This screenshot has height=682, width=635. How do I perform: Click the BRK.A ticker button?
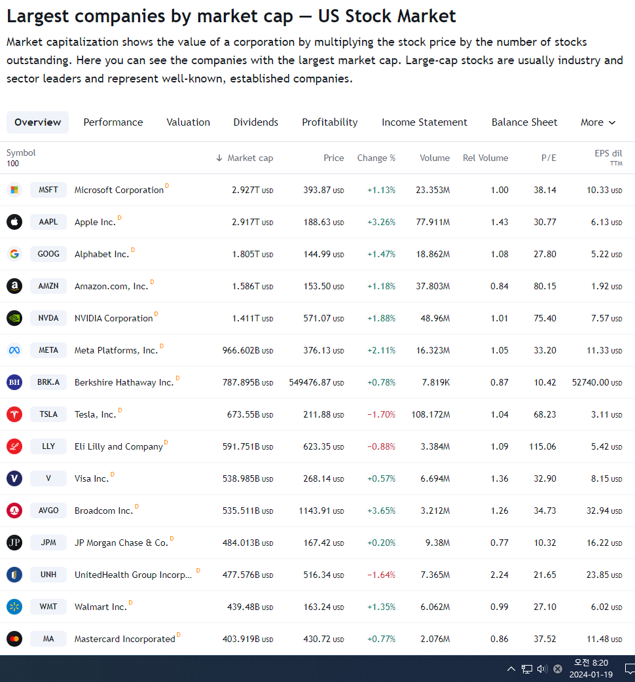coord(48,382)
